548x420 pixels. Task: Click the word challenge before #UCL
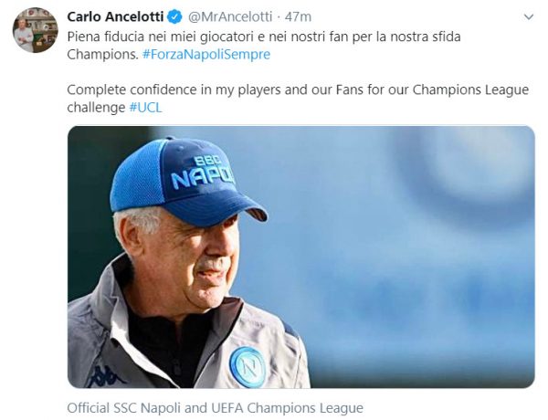pos(96,107)
